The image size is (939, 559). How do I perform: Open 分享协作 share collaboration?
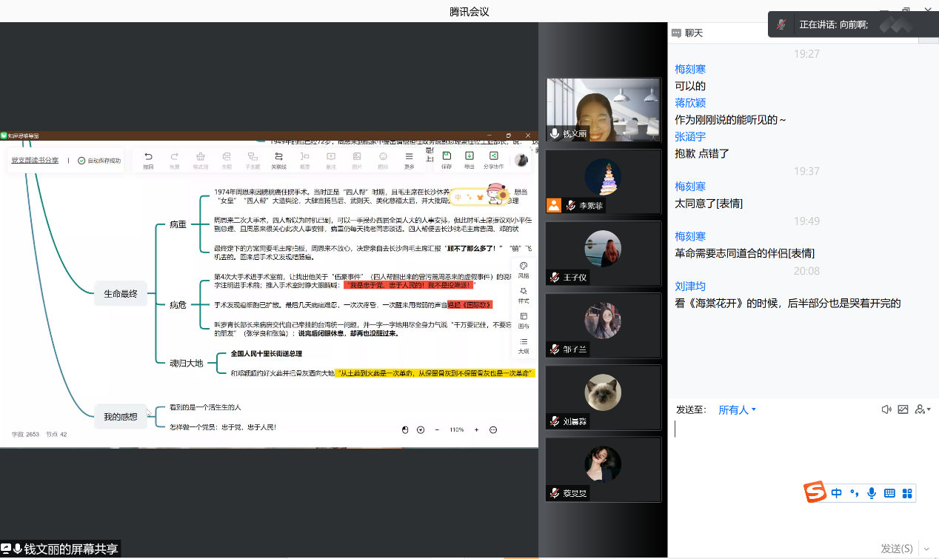pyautogui.click(x=493, y=158)
